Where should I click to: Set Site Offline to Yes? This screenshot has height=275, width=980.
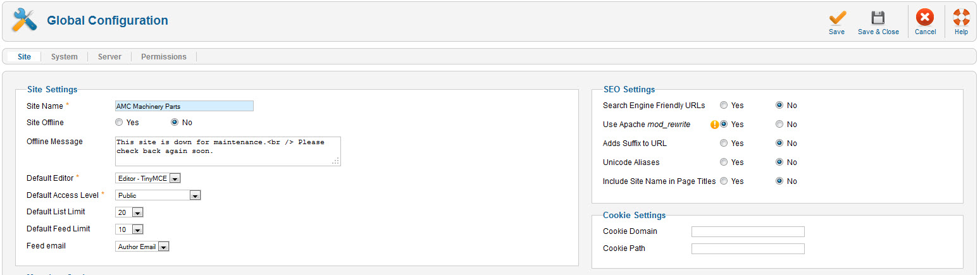119,123
